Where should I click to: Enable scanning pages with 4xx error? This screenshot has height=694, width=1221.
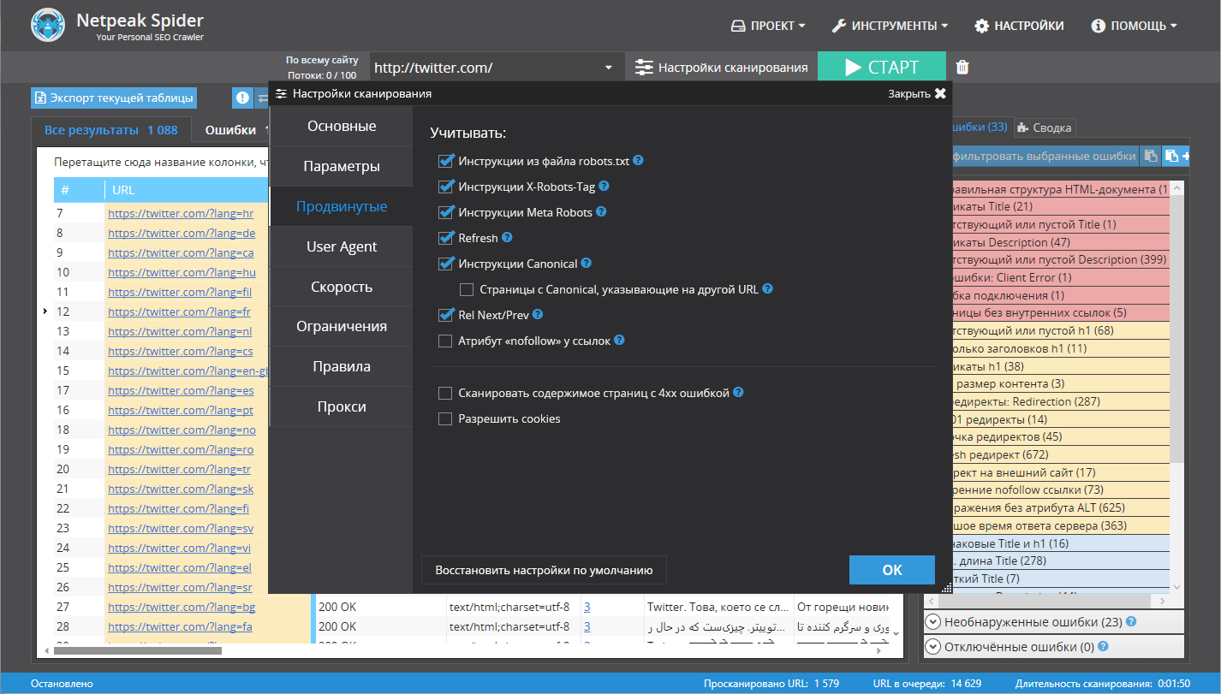click(x=445, y=393)
